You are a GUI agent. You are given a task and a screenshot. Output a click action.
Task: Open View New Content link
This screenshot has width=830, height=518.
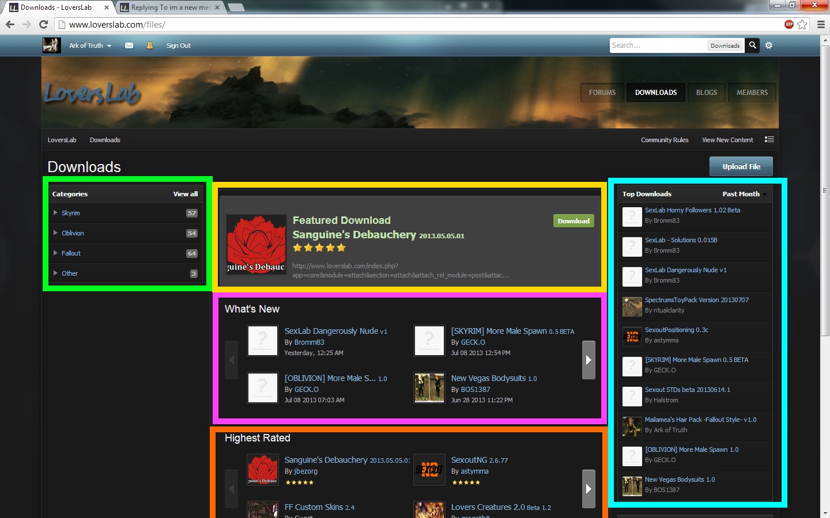[x=727, y=140]
